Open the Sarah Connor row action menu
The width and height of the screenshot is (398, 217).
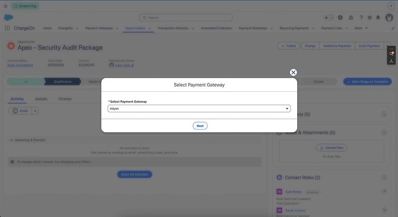384,210
